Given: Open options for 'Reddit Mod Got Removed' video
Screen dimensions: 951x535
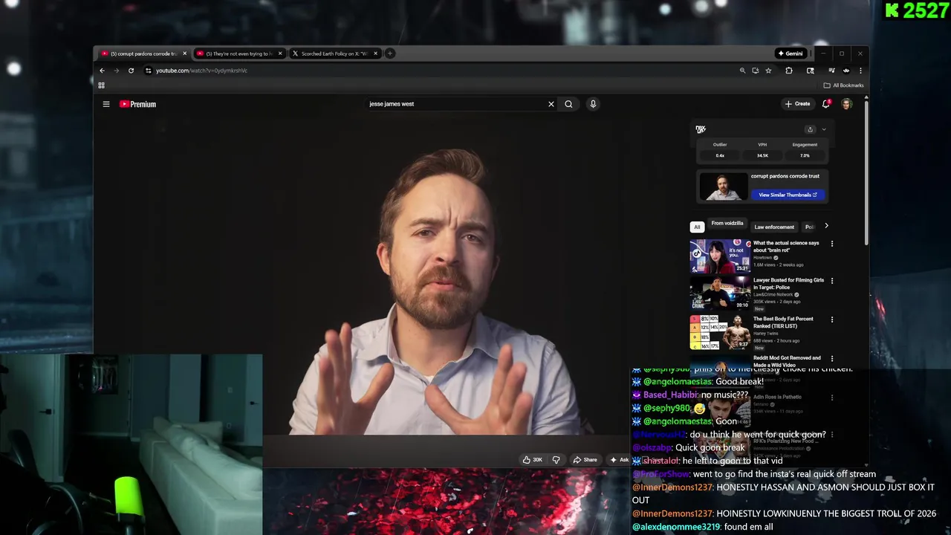Looking at the screenshot, I should coord(832,359).
